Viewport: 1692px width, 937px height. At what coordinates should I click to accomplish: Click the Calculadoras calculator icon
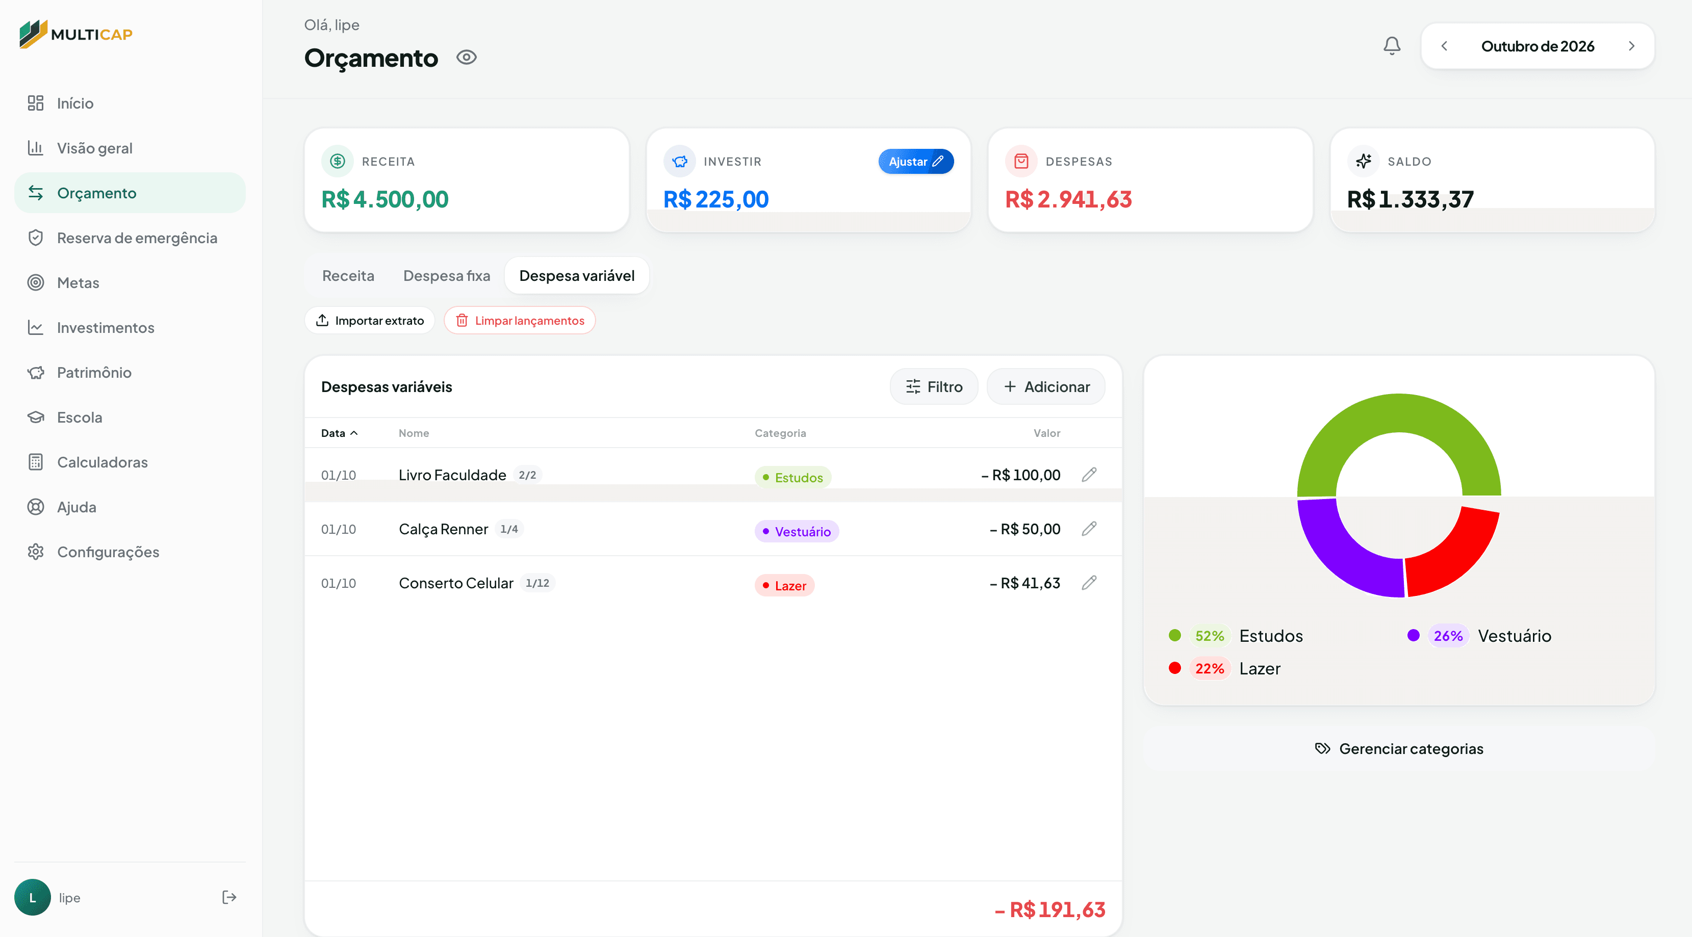pyautogui.click(x=36, y=462)
